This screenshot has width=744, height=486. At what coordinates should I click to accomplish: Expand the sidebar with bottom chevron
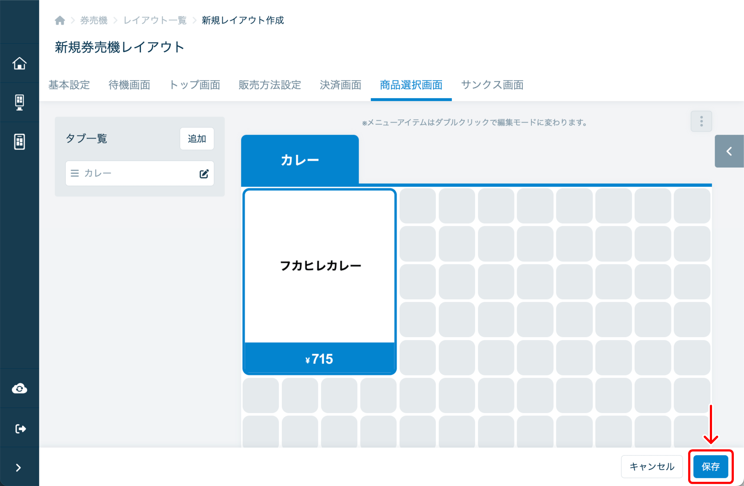click(x=18, y=467)
